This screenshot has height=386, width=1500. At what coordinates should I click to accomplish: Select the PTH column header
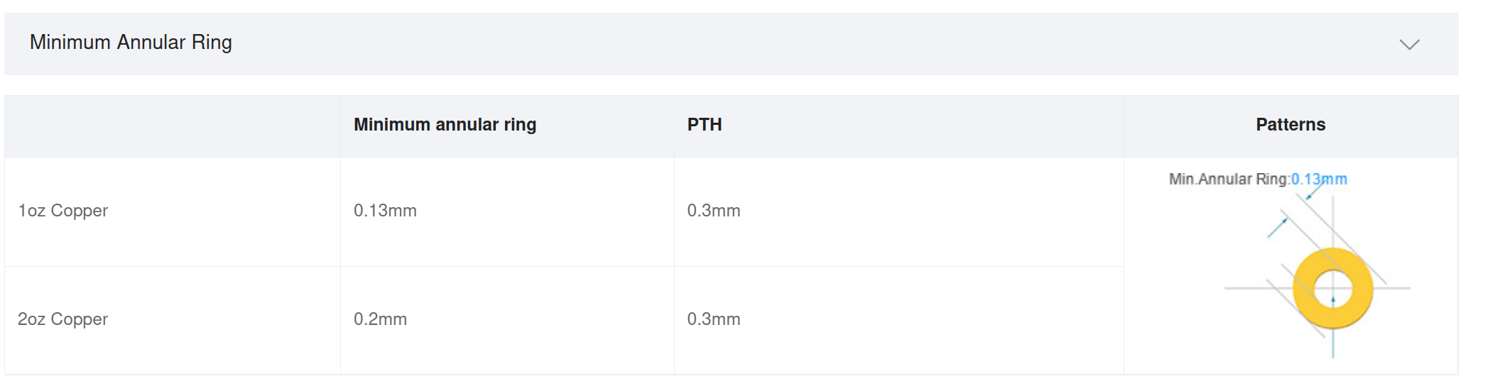coord(704,125)
